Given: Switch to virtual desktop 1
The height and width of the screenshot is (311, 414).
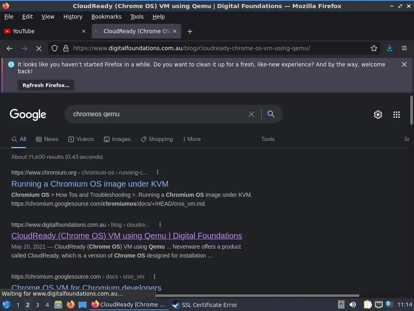Looking at the screenshot, I should point(18,305).
